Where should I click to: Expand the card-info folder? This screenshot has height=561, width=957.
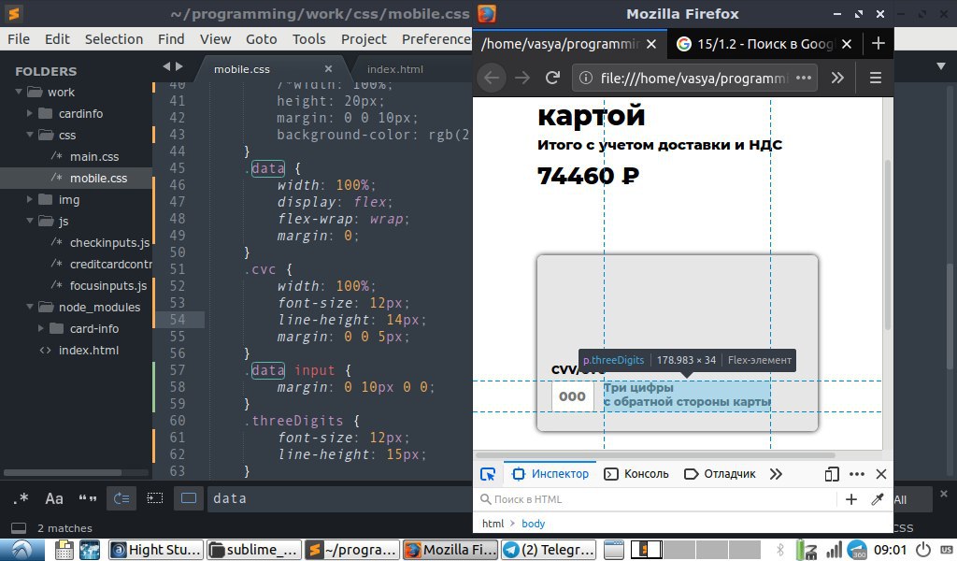[40, 328]
